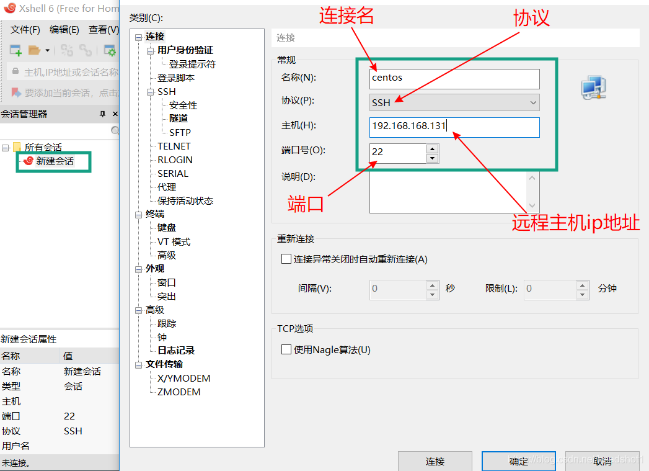Screen dimensions: 649x471
Task: Click the red bookmark add-session icon
Action: click(x=15, y=92)
